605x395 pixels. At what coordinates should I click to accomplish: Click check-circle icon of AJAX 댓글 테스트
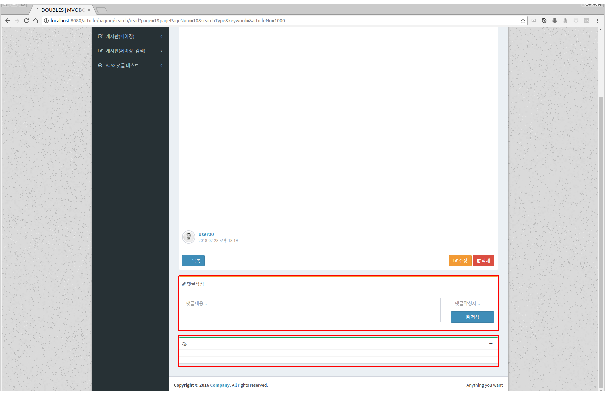pos(100,65)
